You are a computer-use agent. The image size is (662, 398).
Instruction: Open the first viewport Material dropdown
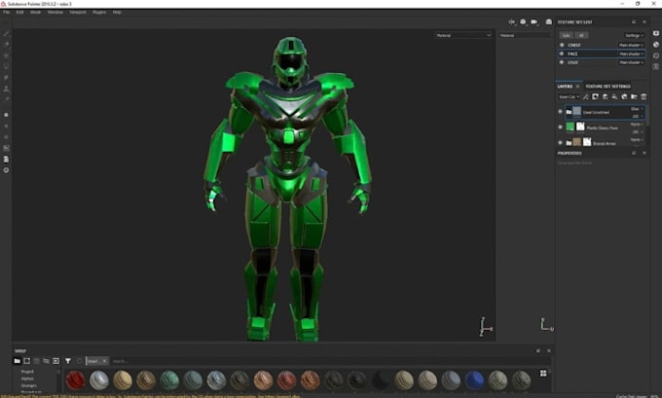point(463,35)
